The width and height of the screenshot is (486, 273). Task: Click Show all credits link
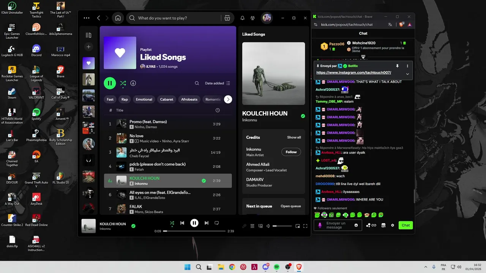(x=294, y=137)
